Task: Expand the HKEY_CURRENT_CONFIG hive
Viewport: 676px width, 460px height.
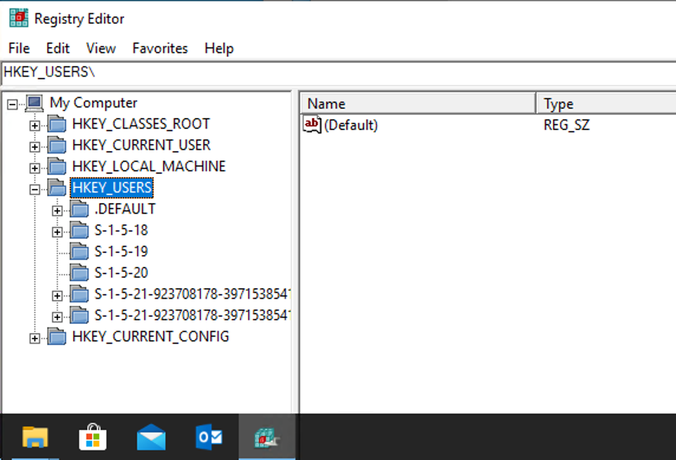Action: (35, 339)
